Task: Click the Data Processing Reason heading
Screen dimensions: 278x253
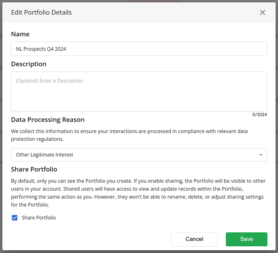Action: point(48,120)
